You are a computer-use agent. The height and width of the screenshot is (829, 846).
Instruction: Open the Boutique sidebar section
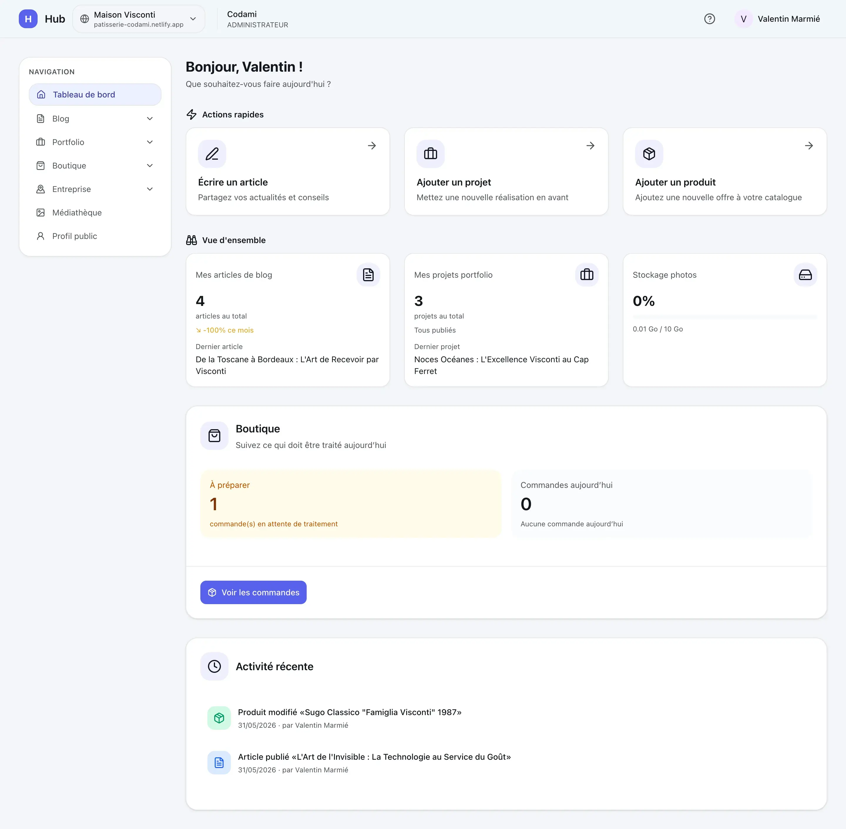tap(95, 166)
